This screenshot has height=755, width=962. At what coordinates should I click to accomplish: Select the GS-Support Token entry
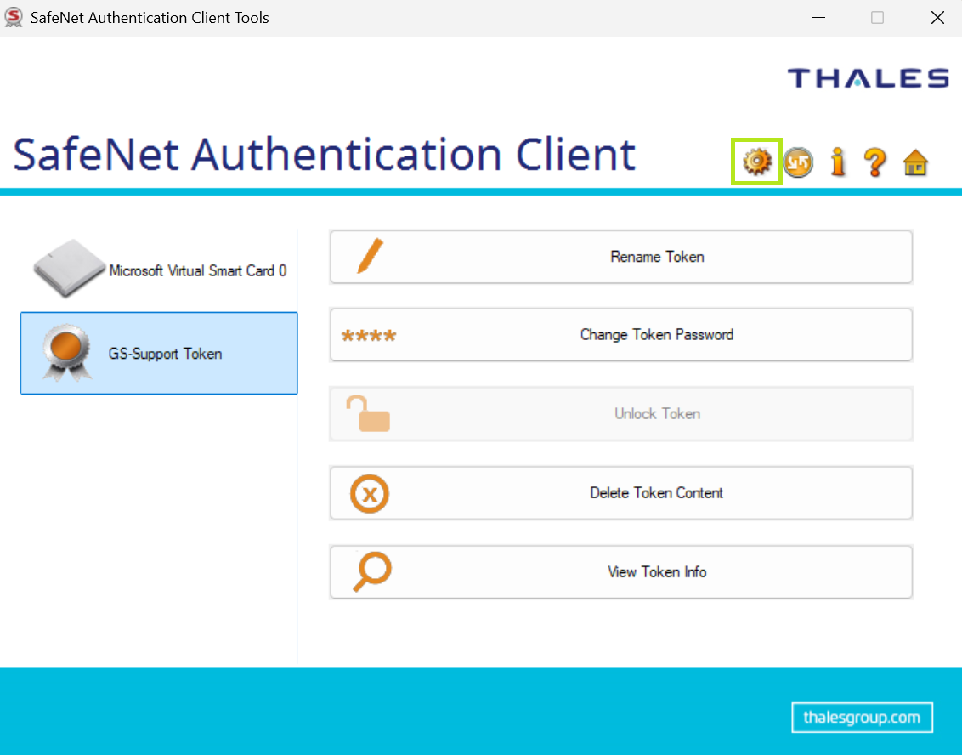159,353
